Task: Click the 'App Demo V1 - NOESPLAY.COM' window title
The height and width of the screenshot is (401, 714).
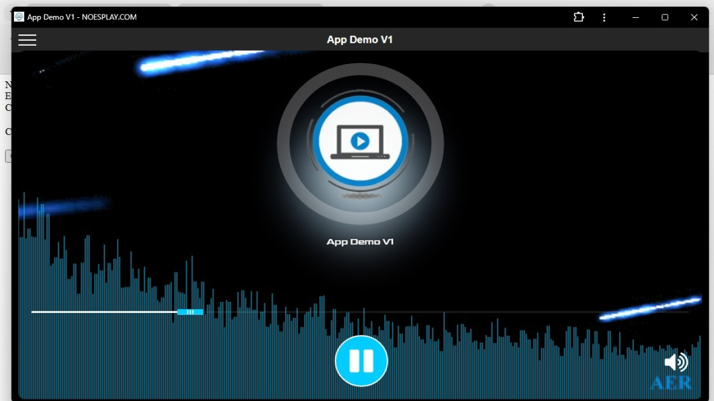Action: point(82,17)
